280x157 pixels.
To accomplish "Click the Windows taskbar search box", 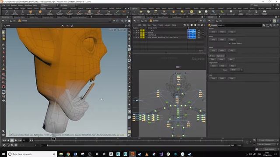I will tap(32, 154).
